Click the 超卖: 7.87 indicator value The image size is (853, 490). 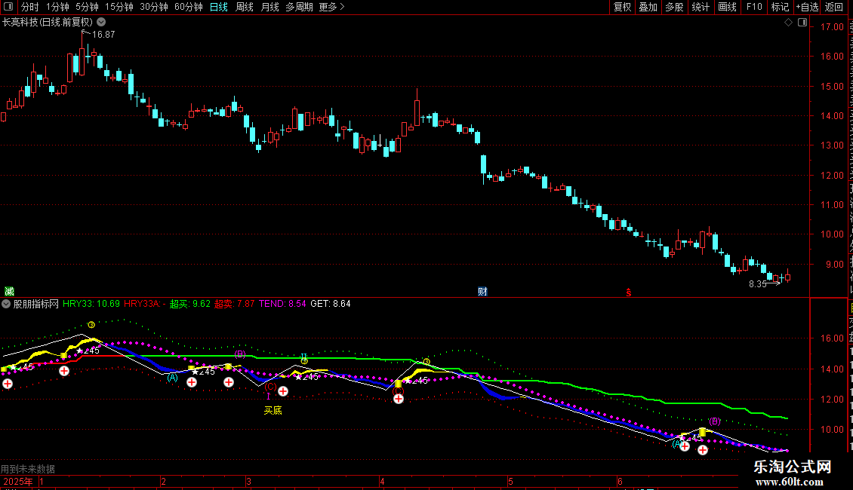(234, 304)
